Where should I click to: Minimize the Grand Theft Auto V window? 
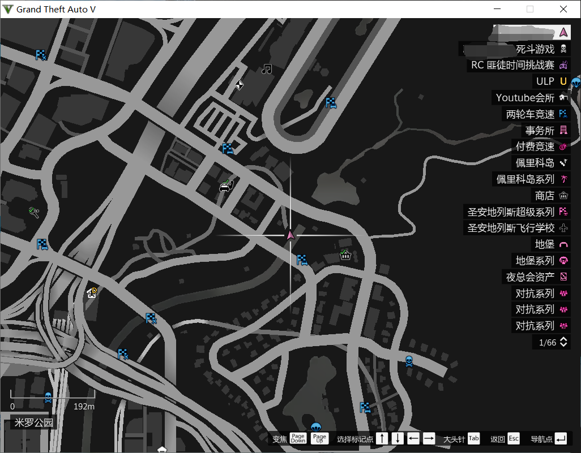pos(497,9)
